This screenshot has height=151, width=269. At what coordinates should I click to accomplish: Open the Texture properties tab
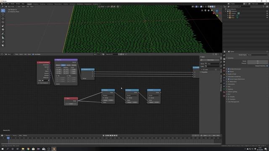[x=224, y=96]
